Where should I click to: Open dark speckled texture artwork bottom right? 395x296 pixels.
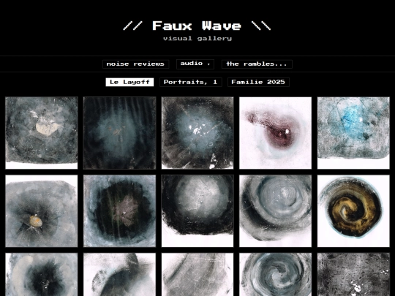(353, 274)
